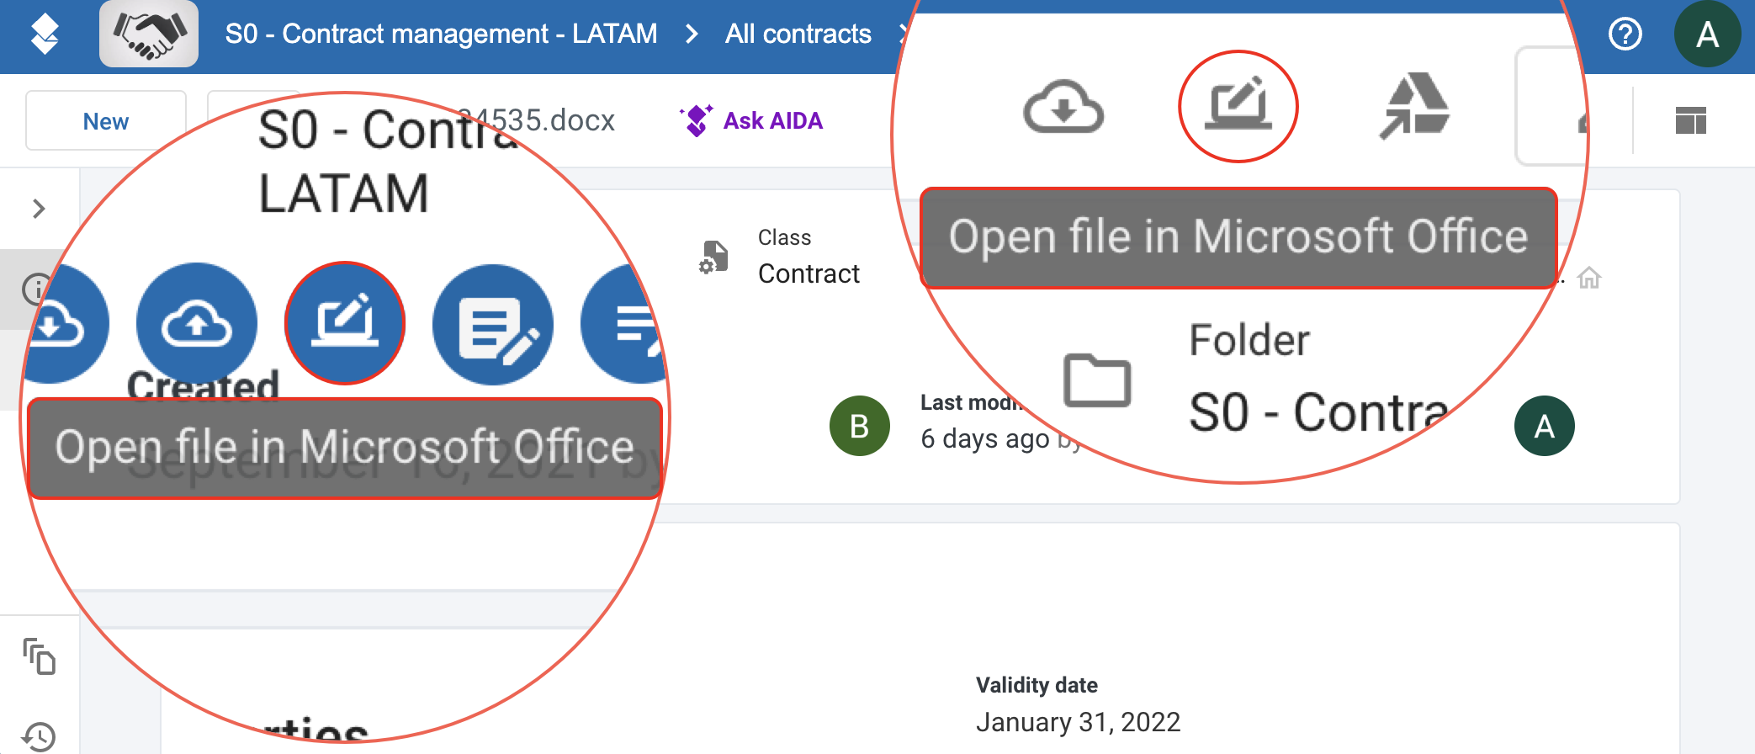Click the home icon beside the folder path
This screenshot has width=1755, height=754.
(1588, 278)
